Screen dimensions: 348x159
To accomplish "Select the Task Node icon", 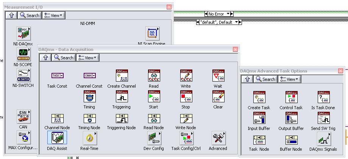I will click(259, 140).
